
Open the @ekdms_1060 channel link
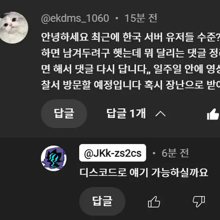75,18
